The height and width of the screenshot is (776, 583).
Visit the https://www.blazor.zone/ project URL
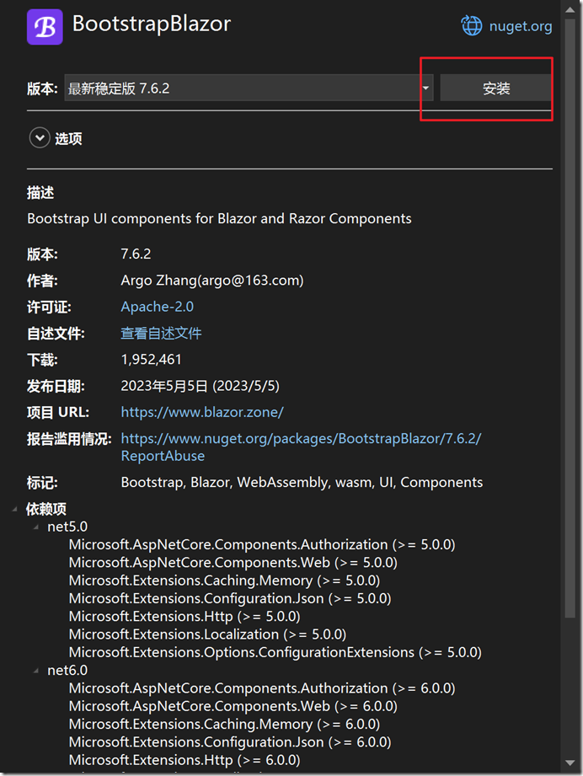[x=202, y=412]
